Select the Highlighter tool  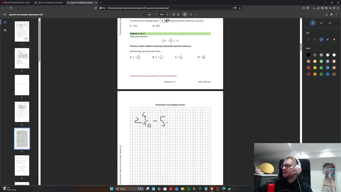[321, 23]
